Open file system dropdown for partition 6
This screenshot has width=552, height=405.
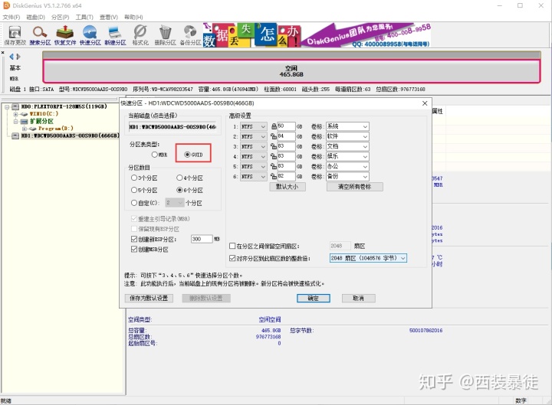(254, 177)
